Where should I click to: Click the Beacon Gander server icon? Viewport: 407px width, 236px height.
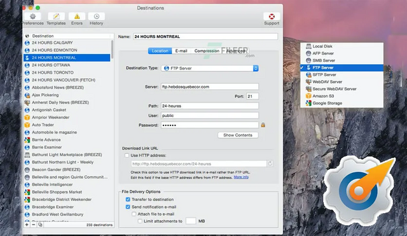click(x=27, y=170)
